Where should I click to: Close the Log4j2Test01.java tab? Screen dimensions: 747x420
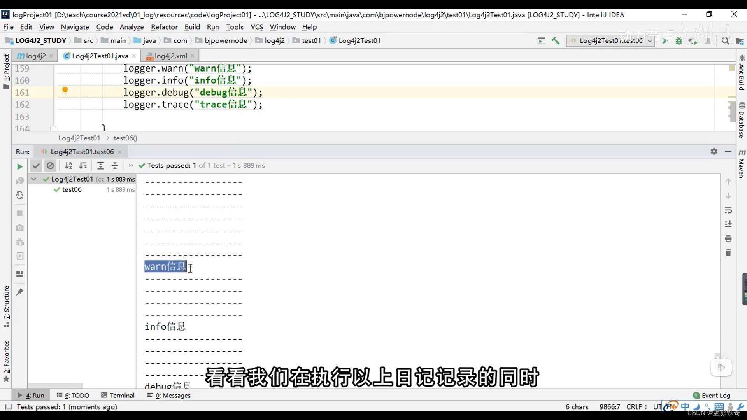[134, 56]
